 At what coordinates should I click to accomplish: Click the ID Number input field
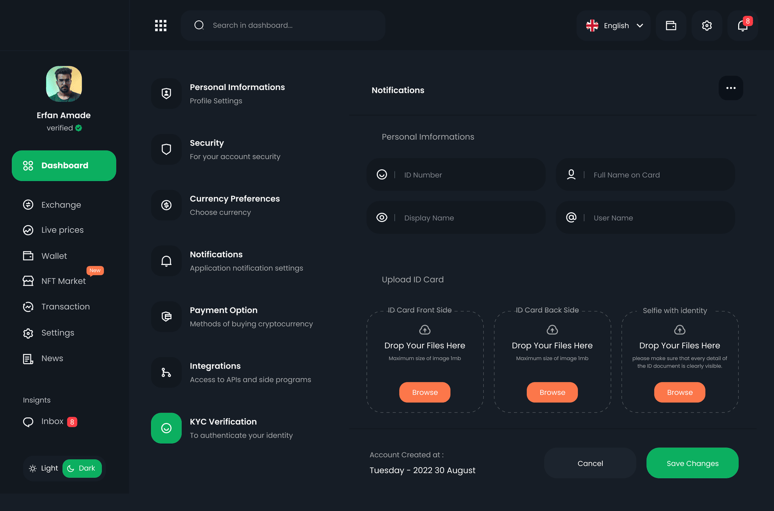coord(456,175)
